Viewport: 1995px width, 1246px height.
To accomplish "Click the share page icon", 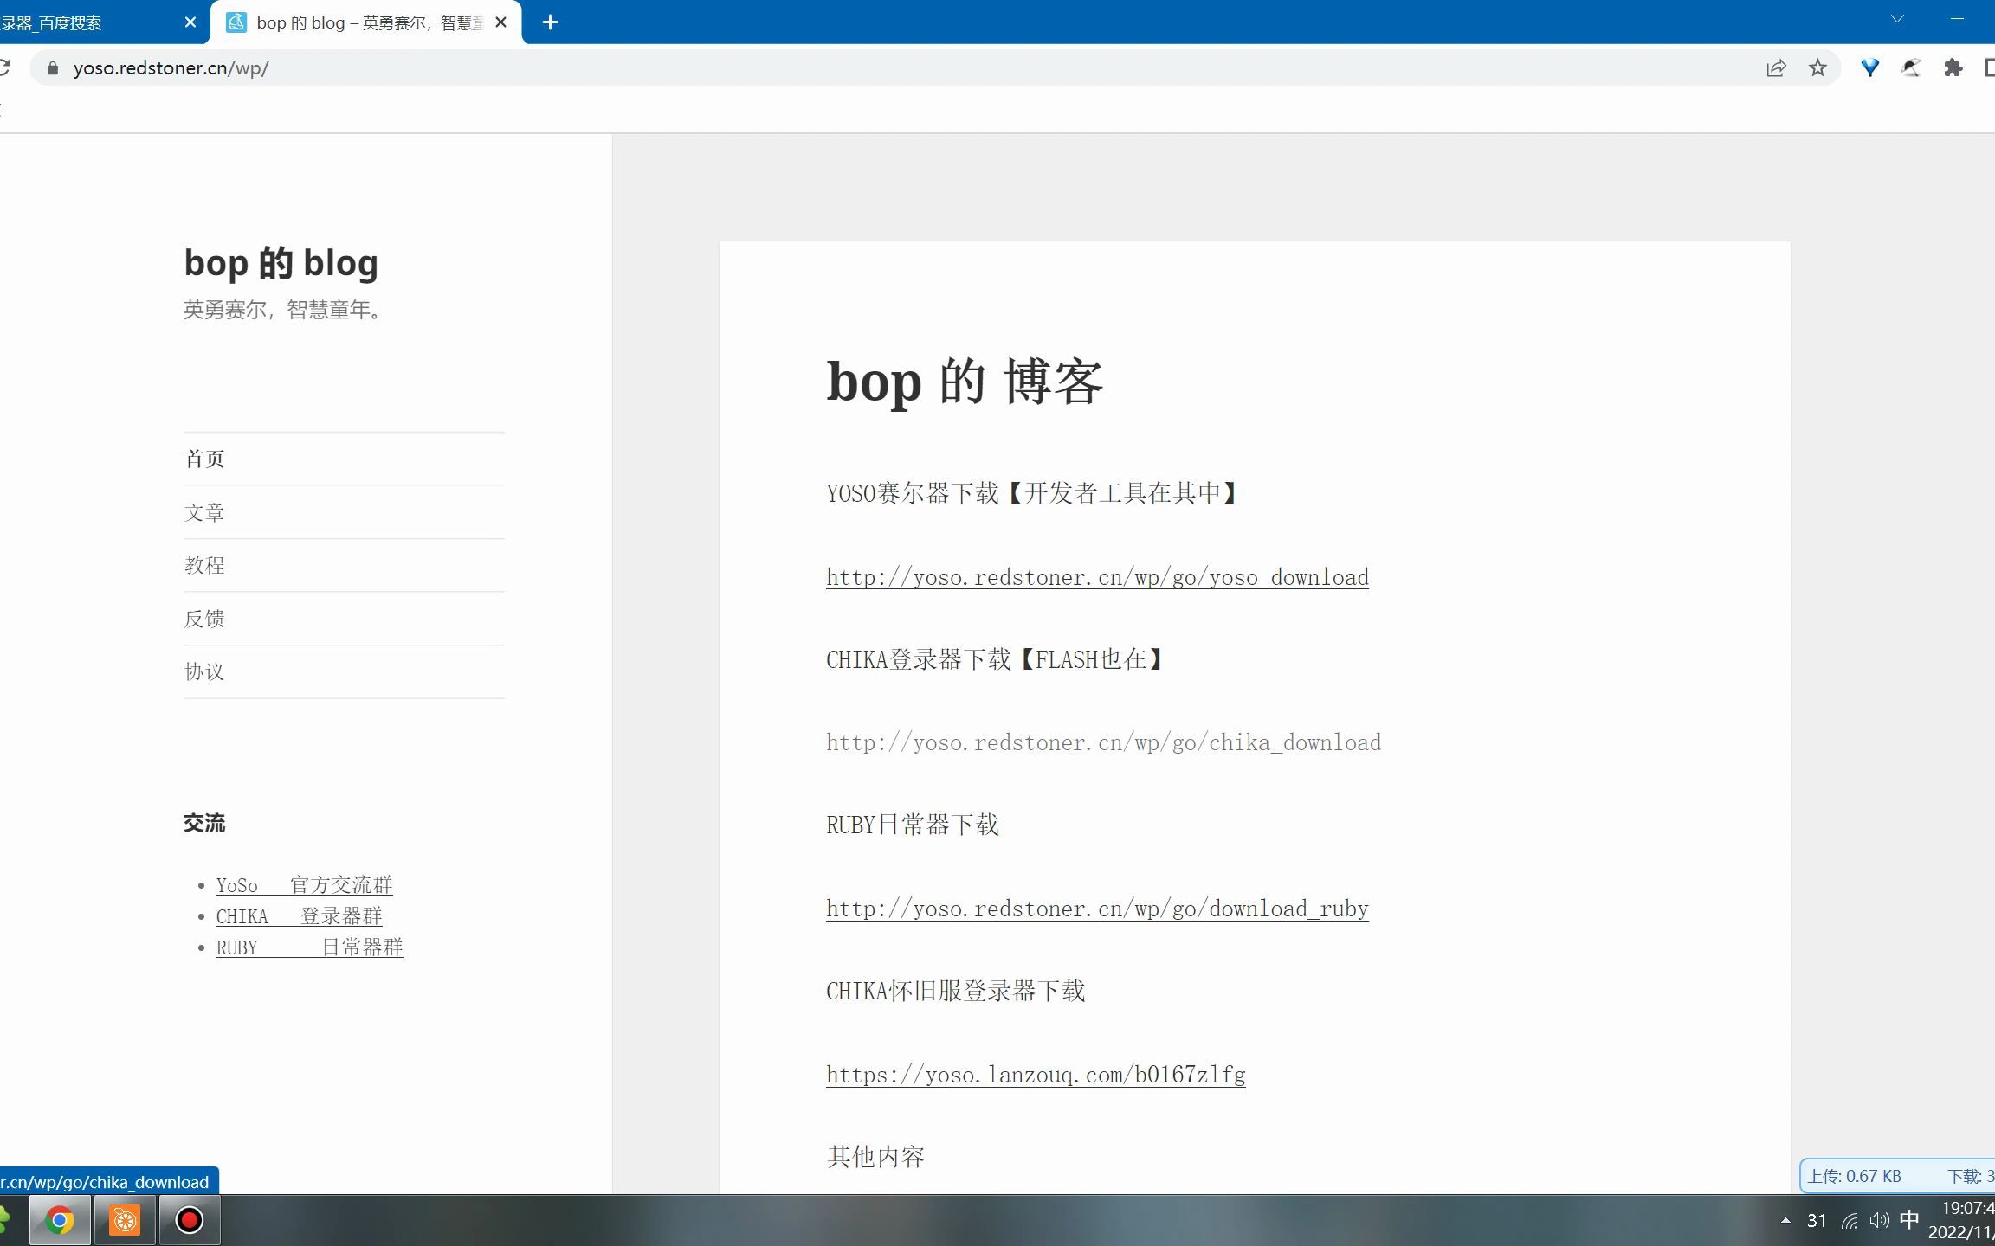I will click(1776, 68).
